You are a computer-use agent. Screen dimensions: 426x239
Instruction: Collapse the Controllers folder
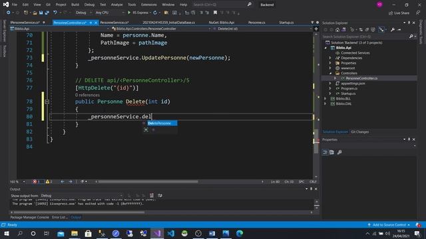tap(330, 73)
